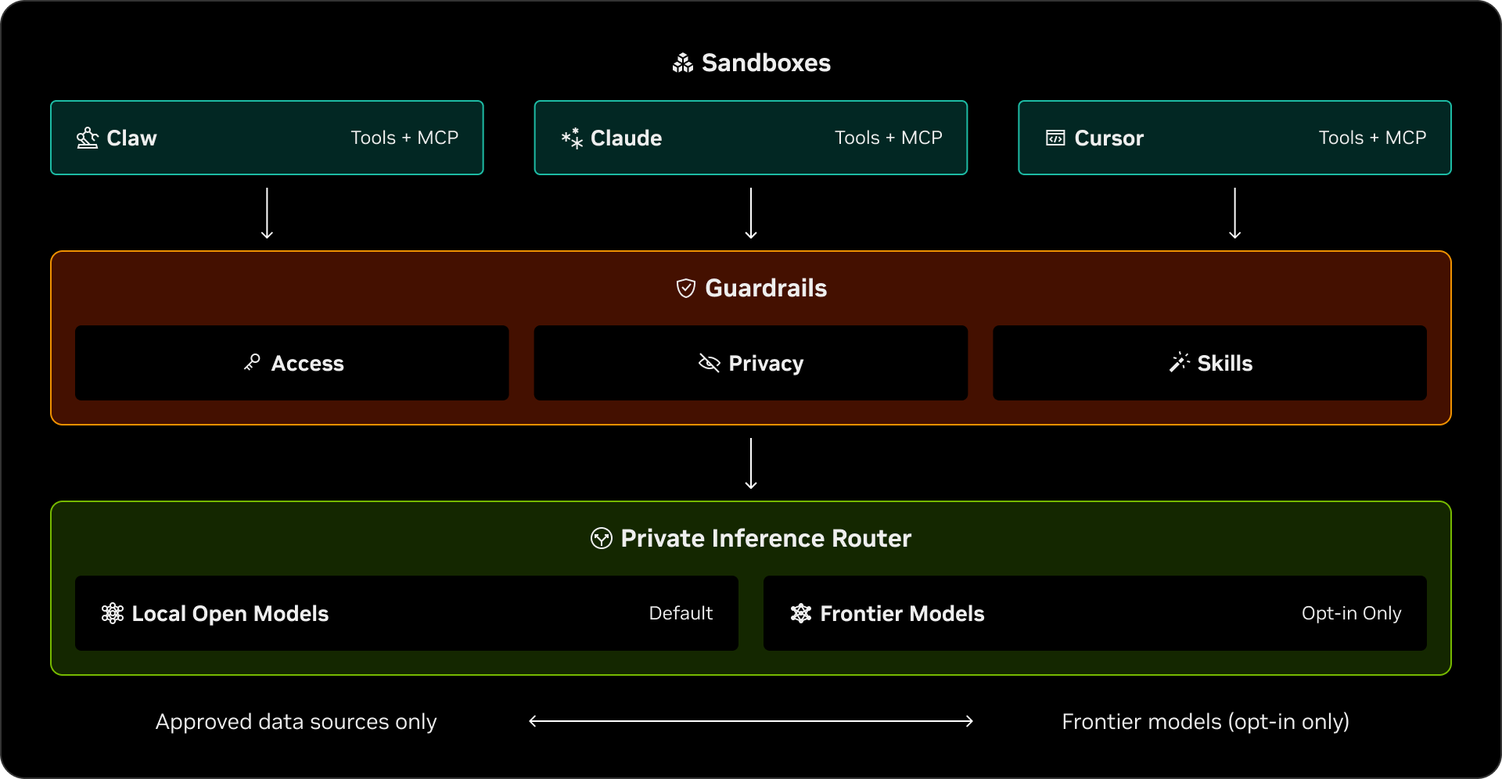Select the Local Open Models atom icon
Screen dimensions: 1502x779
113,613
